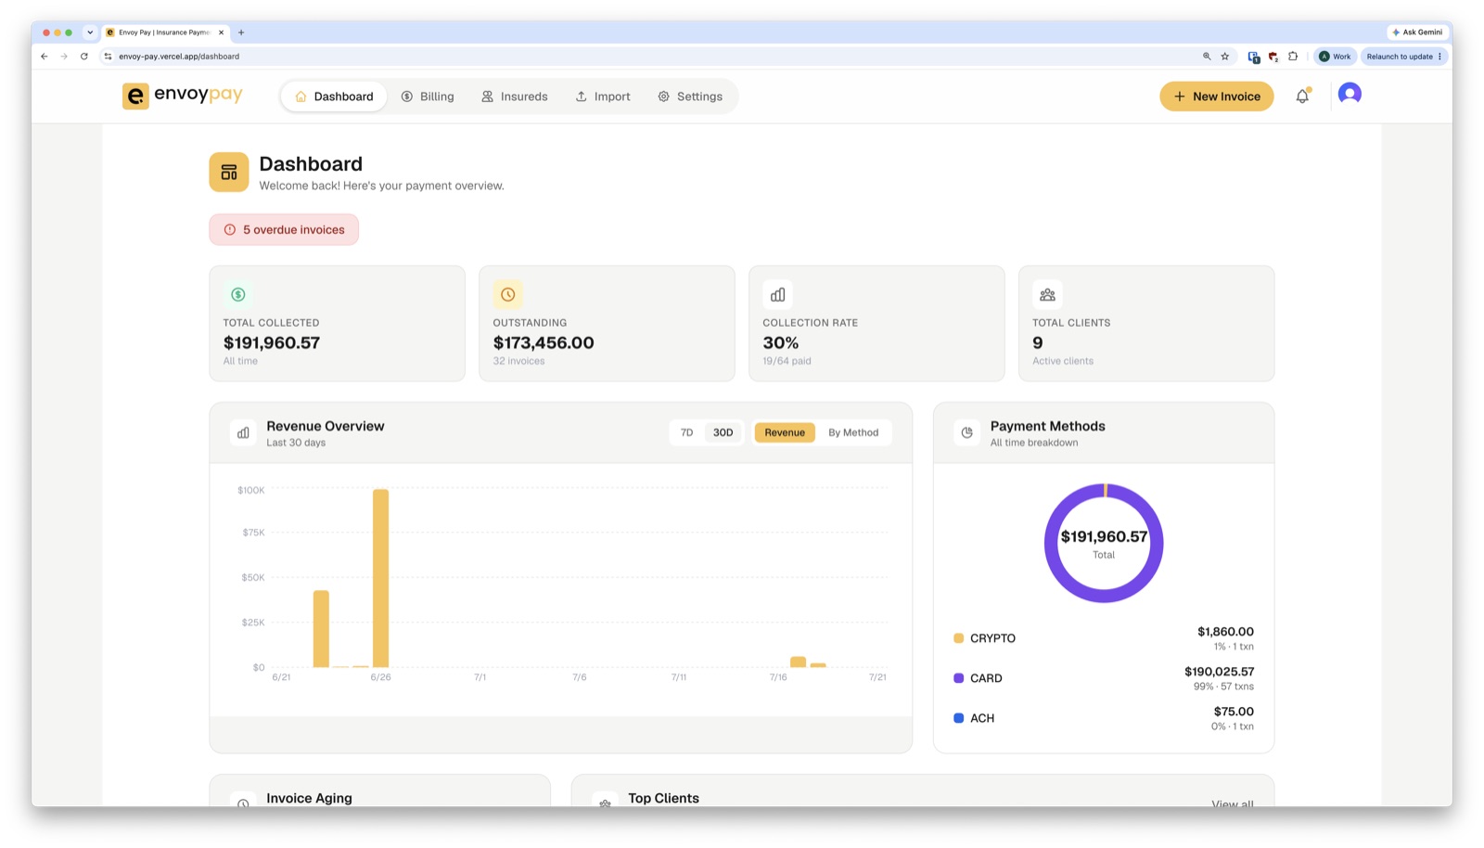
Task: Open the browser zoom magnifier icon
Action: click(1207, 57)
